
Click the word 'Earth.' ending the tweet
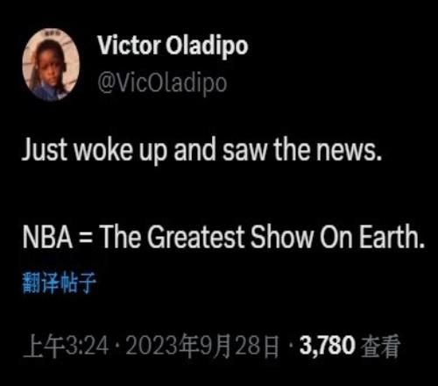pos(392,237)
